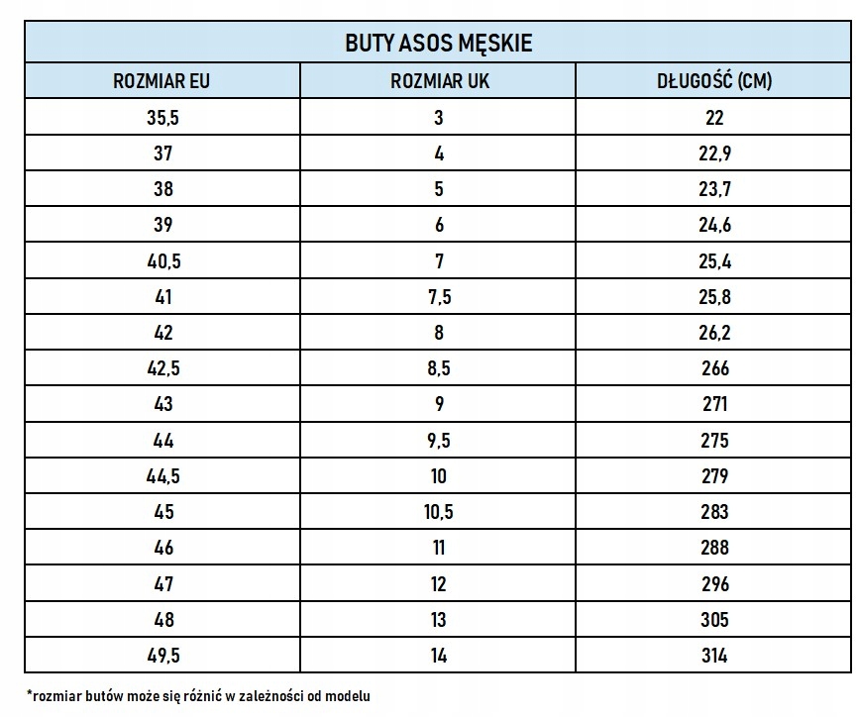859x717 pixels.
Task: Click UK size 14 cell
Action: (438, 656)
